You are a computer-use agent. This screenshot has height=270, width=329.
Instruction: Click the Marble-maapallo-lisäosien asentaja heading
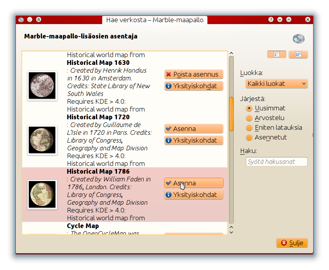tap(81, 36)
